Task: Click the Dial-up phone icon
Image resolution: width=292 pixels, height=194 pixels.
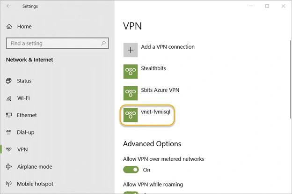Action: tap(8, 132)
